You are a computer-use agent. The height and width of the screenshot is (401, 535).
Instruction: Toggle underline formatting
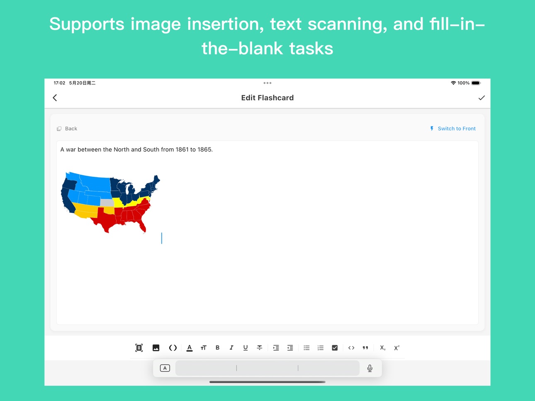(x=246, y=348)
